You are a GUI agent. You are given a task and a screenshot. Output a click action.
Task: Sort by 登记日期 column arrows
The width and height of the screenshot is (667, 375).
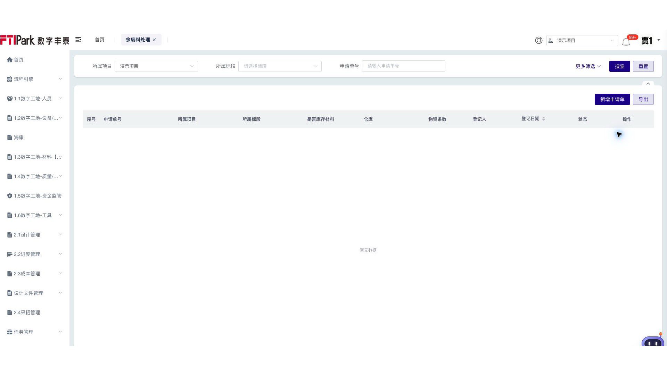pyautogui.click(x=544, y=119)
